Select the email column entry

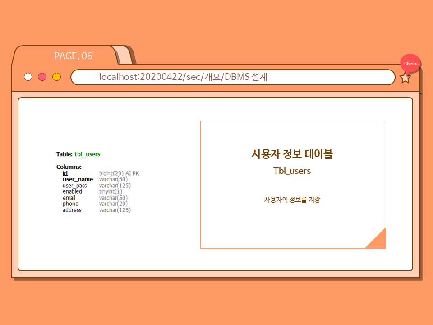69,198
